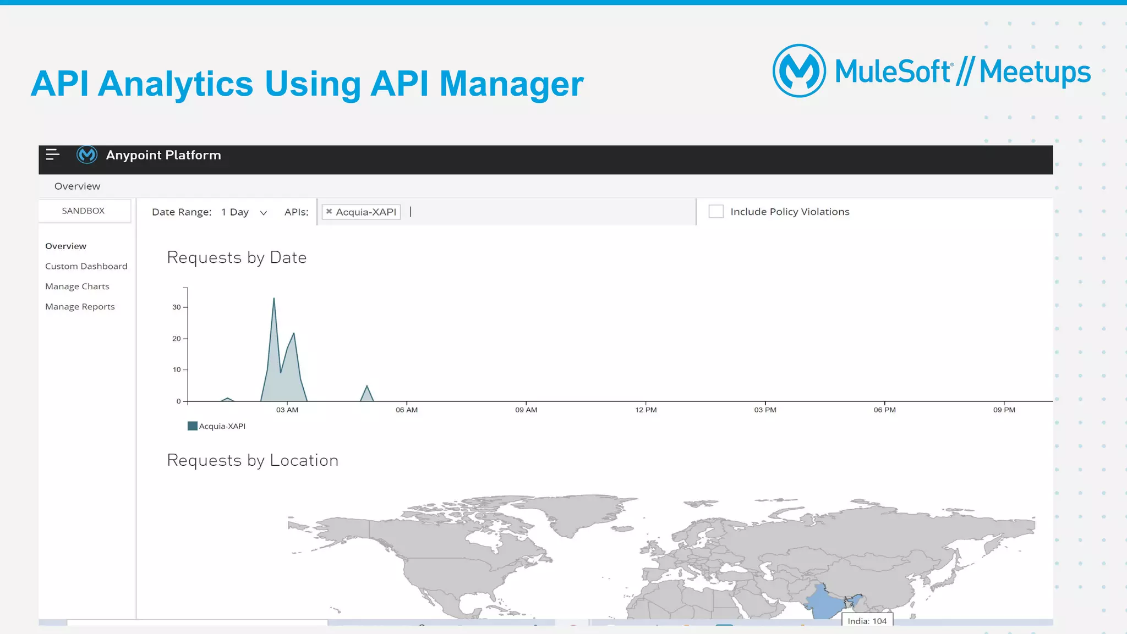Click the tallest peak in Requests by Date chart

click(274, 299)
